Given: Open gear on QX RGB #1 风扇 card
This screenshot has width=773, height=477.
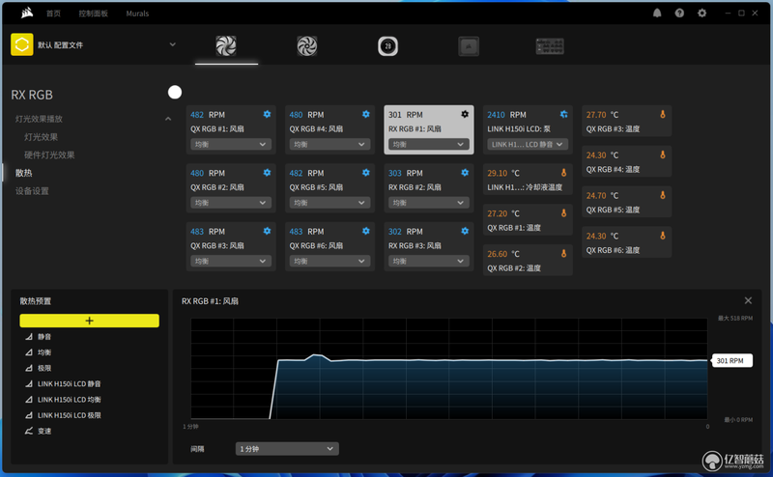Looking at the screenshot, I should pyautogui.click(x=267, y=114).
